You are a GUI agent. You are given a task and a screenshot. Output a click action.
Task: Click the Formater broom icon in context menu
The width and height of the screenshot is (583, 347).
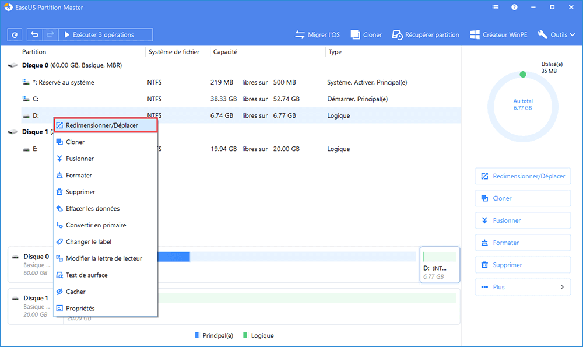tap(59, 175)
